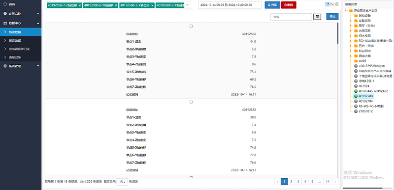Go to page 3
The image size is (394, 190).
point(298,182)
